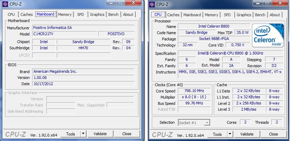Open the SPD tab in the right window
The image size is (290, 141).
click(x=227, y=15)
